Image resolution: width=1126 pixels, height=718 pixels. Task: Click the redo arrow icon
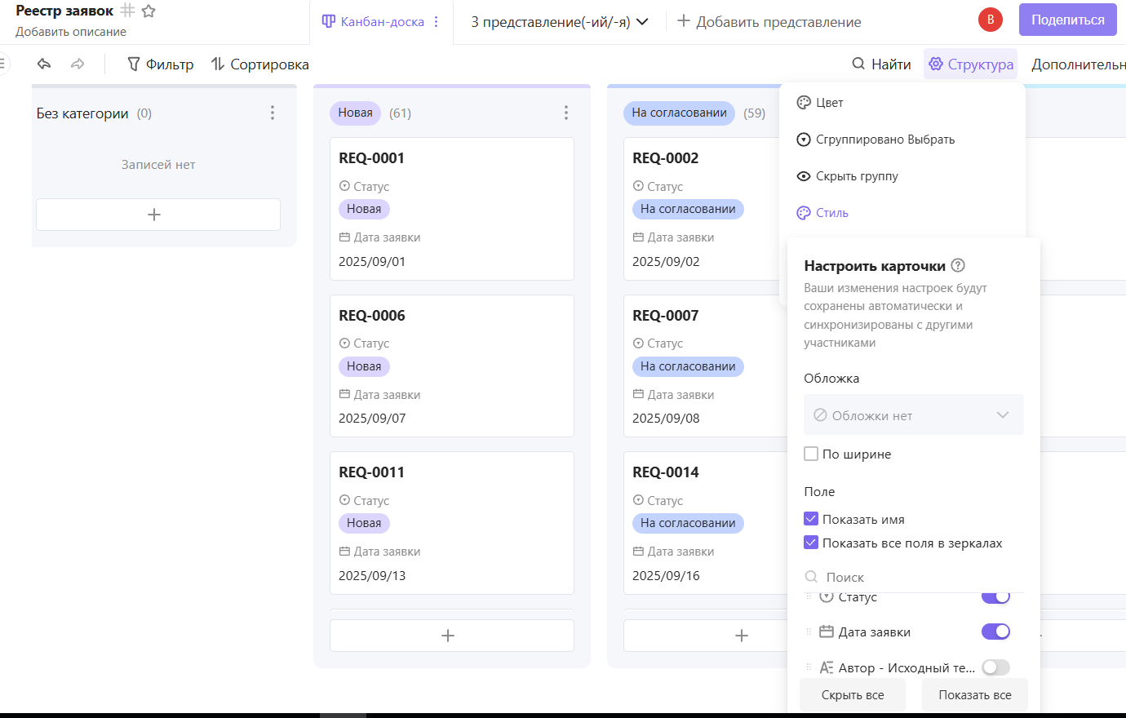78,64
